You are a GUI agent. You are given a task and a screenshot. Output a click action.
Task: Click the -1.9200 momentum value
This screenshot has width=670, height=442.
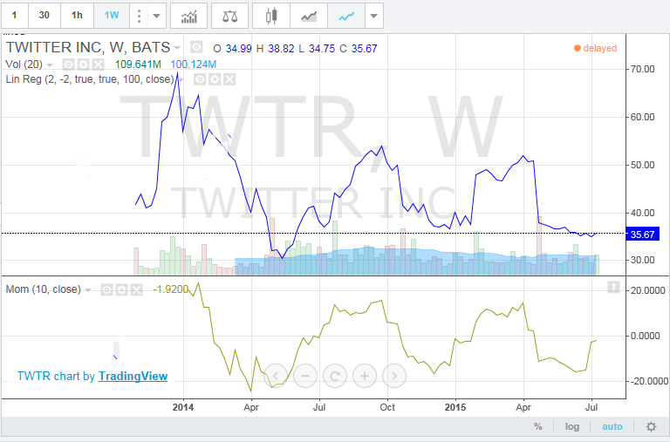170,289
